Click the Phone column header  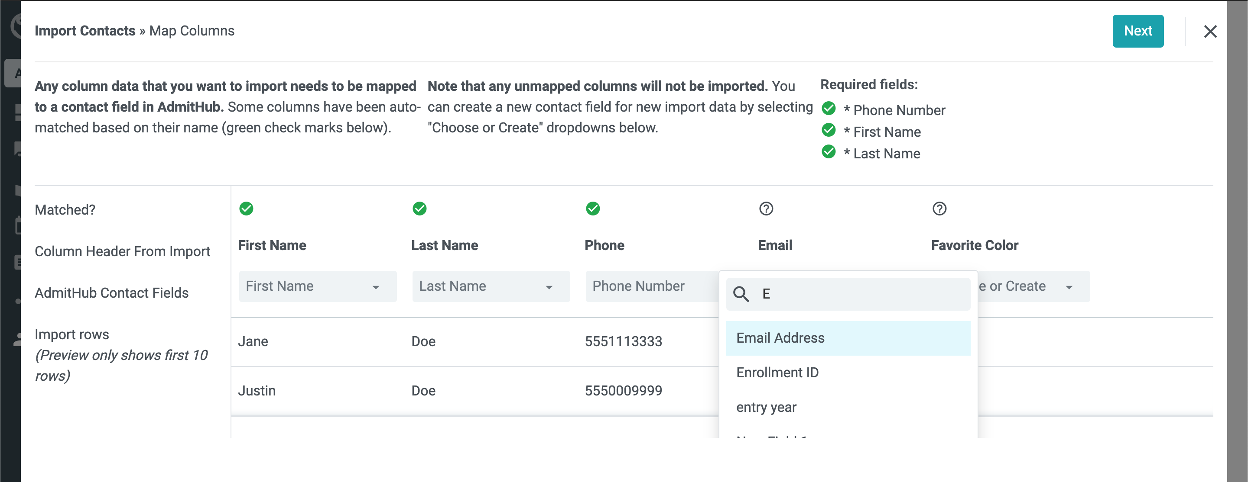click(604, 245)
